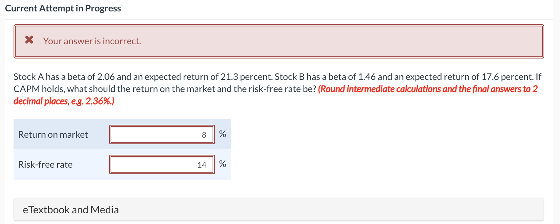
Task: Click the highlighted answer table background
Action: 122,149
